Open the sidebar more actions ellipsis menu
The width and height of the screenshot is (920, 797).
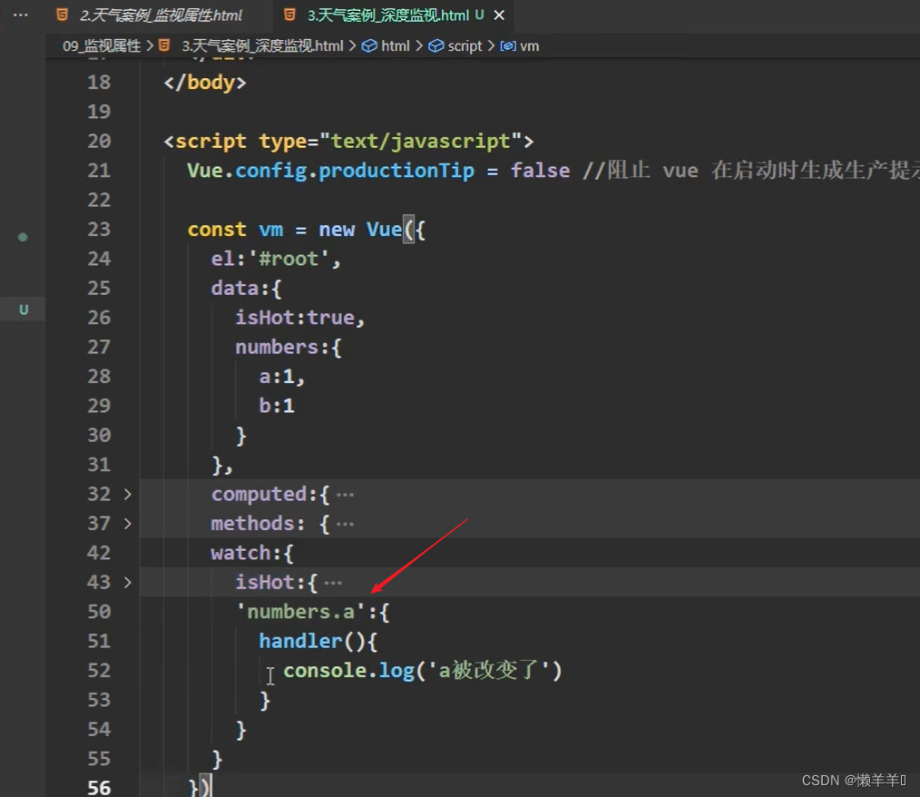pos(21,15)
